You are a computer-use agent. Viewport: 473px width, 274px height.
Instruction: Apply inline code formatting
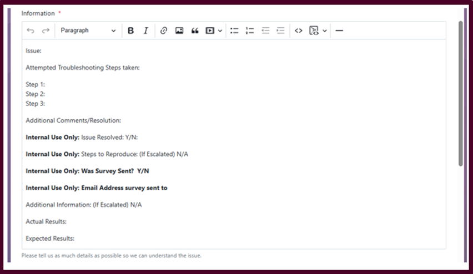click(299, 31)
